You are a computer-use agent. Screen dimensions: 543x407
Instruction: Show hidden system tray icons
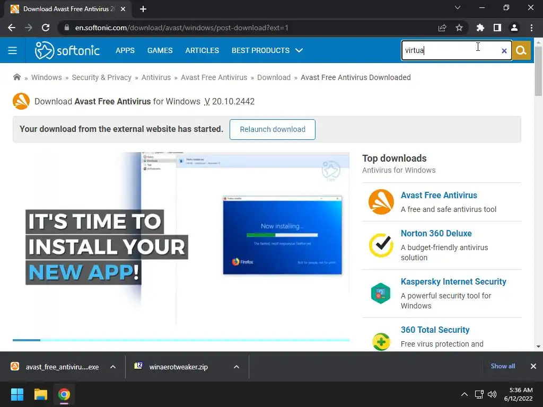[465, 394]
